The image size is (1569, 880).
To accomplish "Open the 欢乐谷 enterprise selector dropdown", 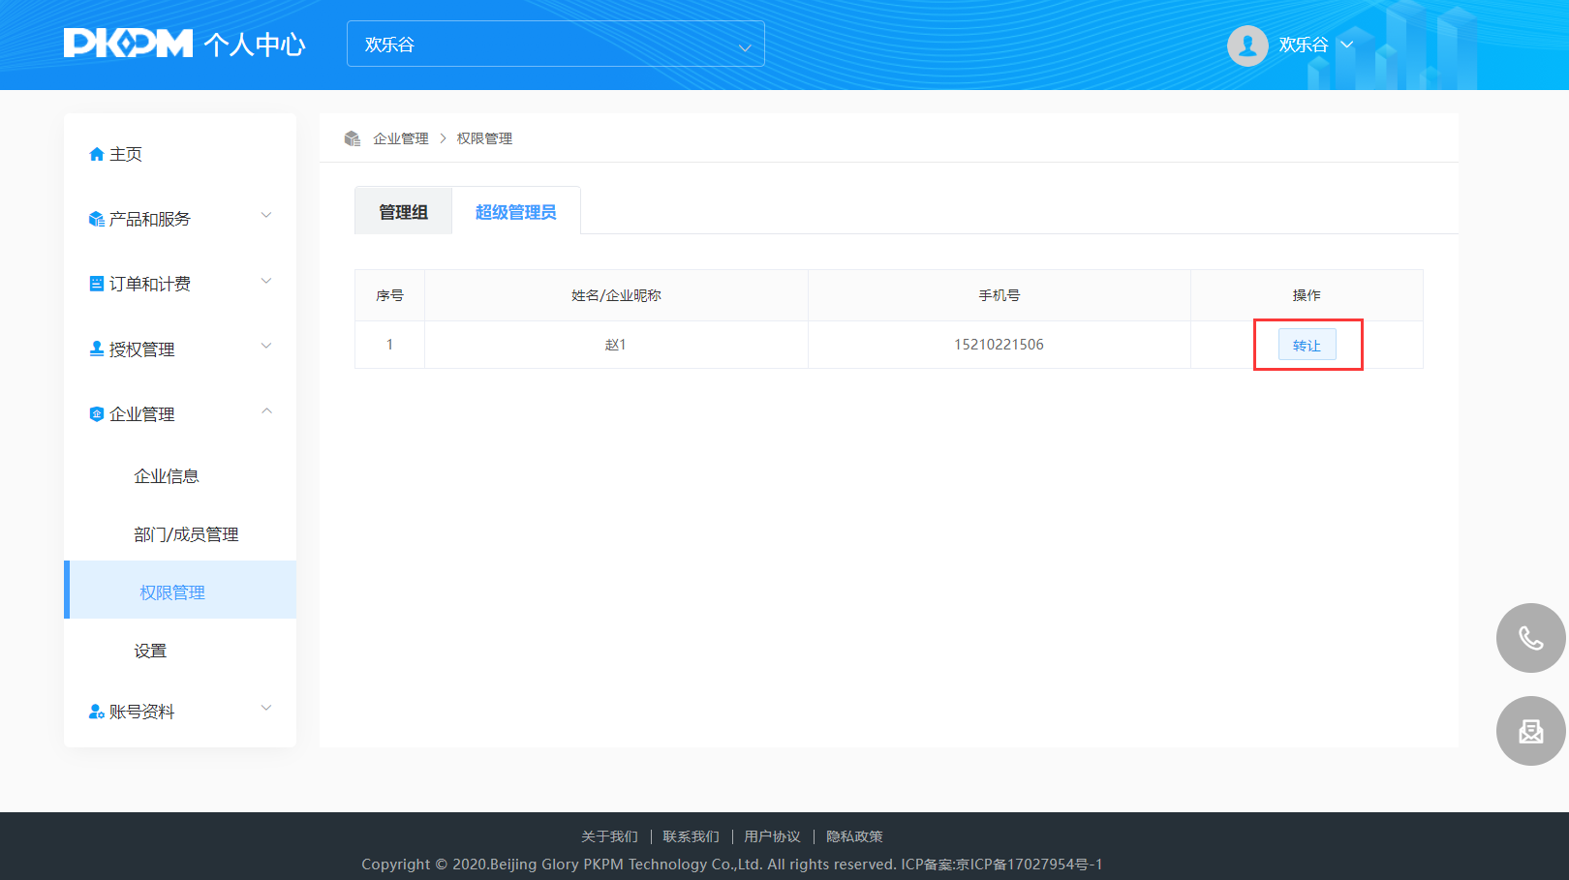I will (x=555, y=45).
